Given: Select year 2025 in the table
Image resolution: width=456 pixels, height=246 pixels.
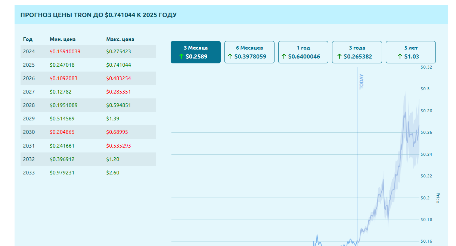Looking at the screenshot, I should pos(29,65).
